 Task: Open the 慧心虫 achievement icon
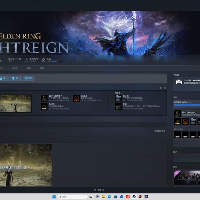[x=118, y=98]
